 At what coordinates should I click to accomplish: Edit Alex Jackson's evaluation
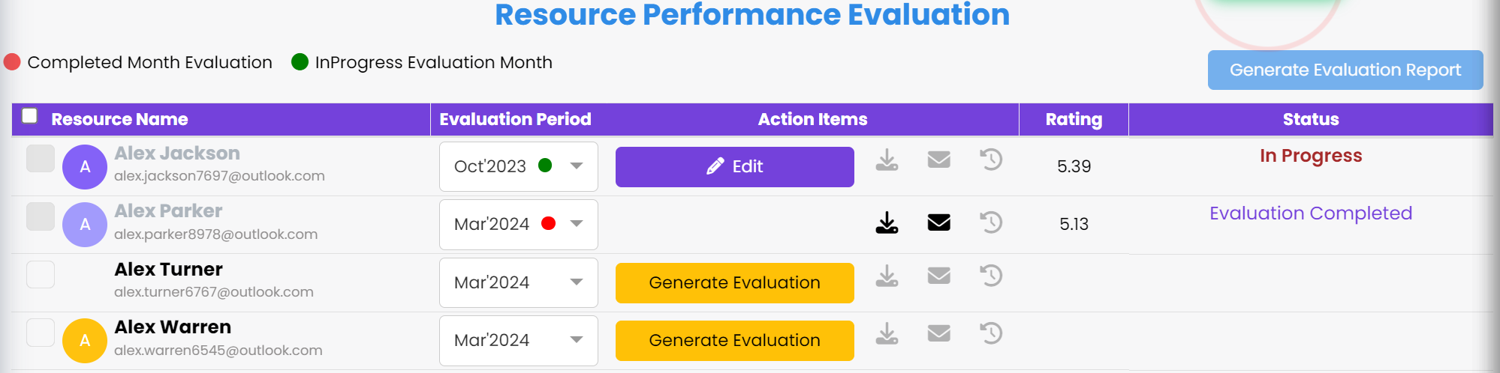click(x=735, y=166)
